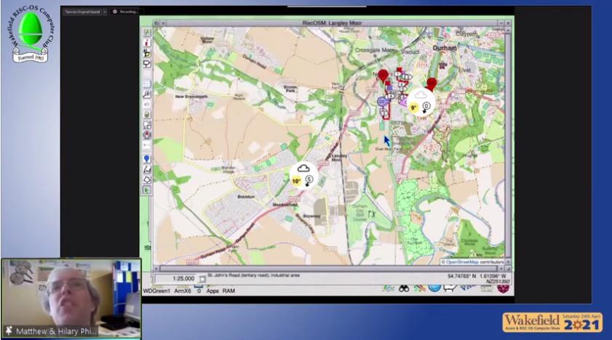Open the scale menu button beside 1:25,000
612x340 pixels.
point(202,278)
